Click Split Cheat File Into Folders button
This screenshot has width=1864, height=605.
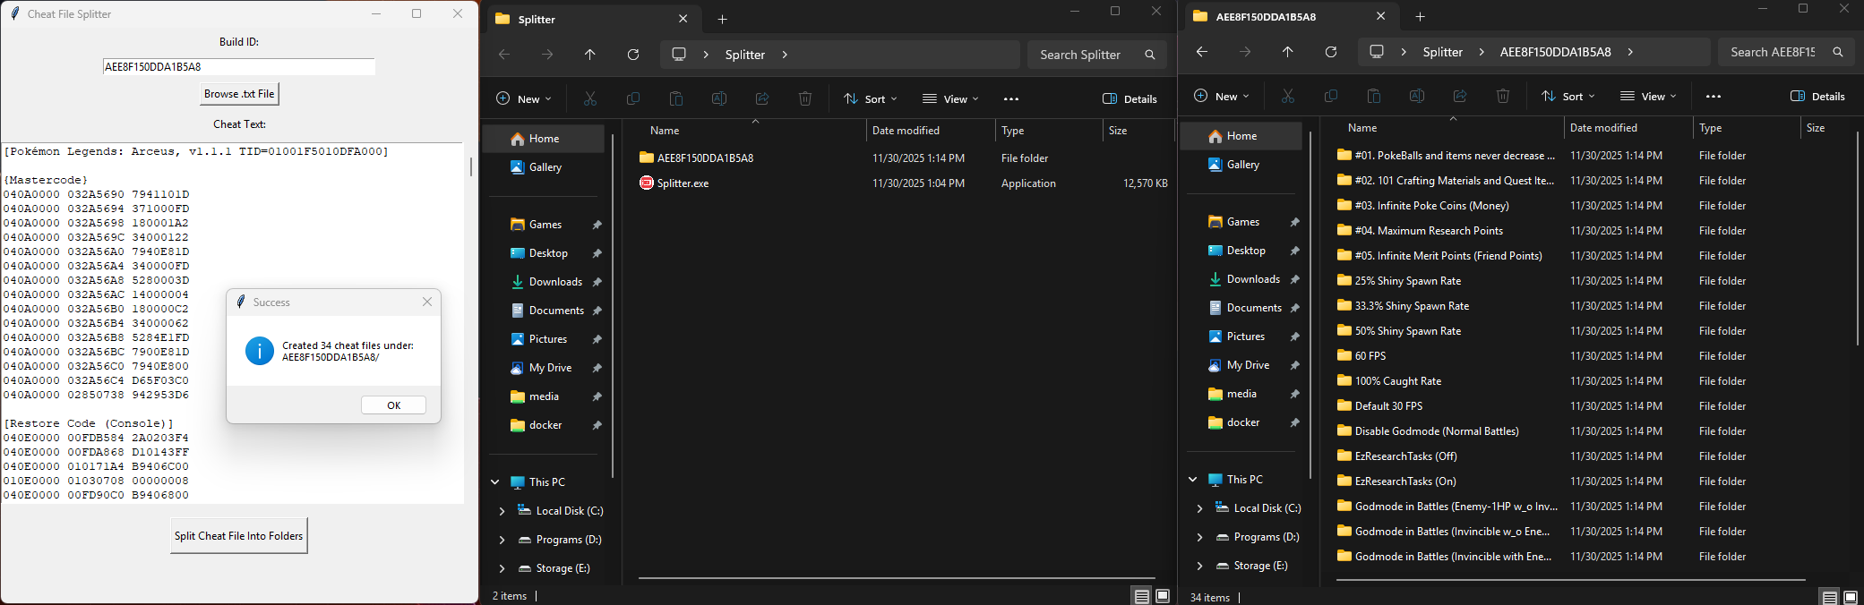tap(239, 536)
